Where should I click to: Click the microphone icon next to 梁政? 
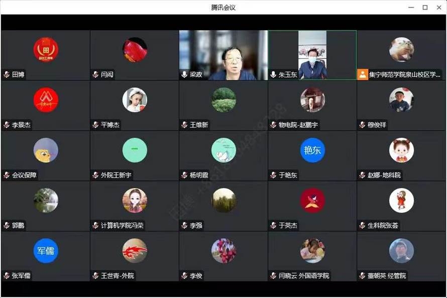pos(184,75)
